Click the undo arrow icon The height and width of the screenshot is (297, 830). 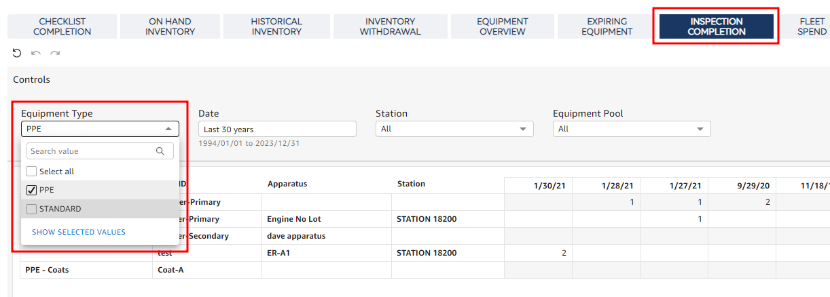[x=36, y=53]
